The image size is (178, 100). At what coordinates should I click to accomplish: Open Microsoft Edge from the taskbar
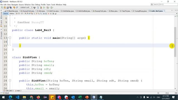pyautogui.click(x=11, y=97)
